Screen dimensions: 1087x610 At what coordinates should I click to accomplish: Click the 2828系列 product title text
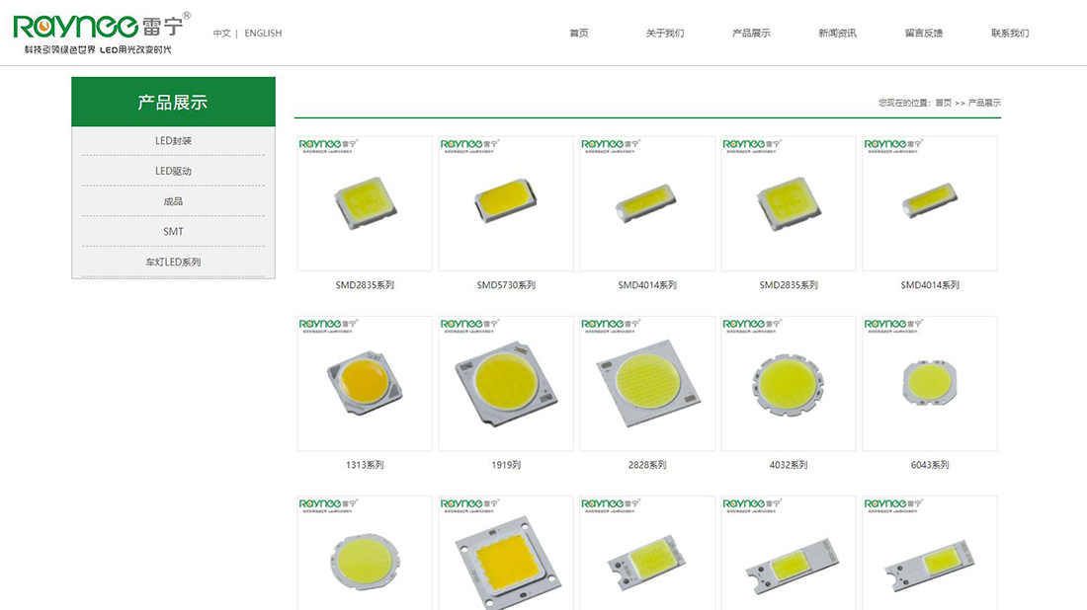point(647,465)
